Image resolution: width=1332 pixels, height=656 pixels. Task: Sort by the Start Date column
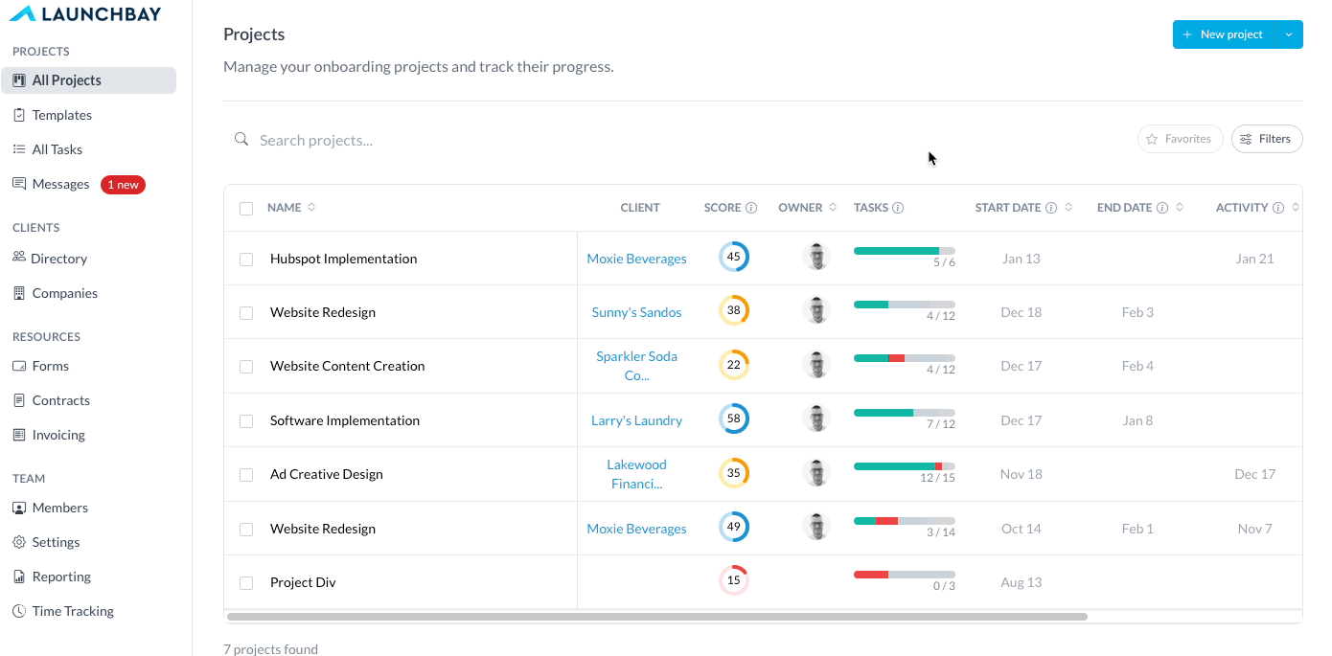(1068, 208)
